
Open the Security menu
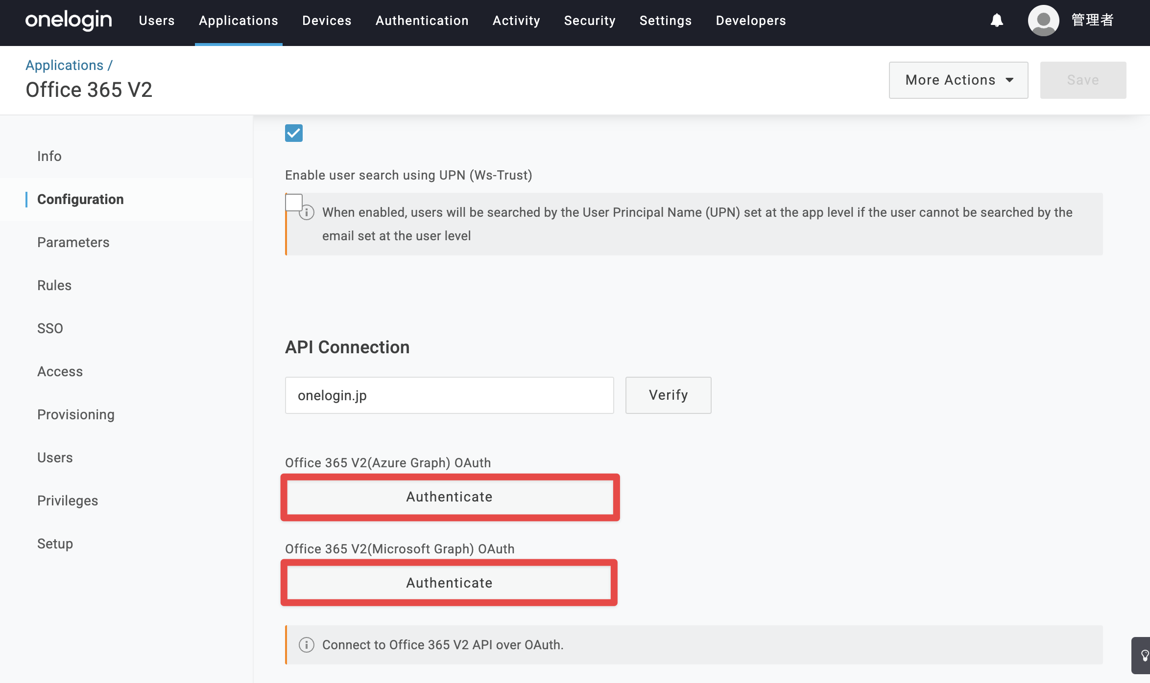590,21
